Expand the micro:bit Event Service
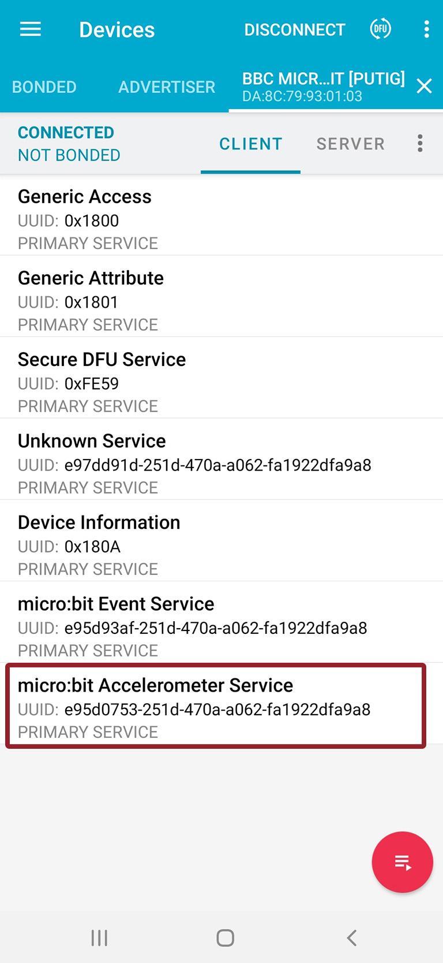443x963 pixels. 221,622
